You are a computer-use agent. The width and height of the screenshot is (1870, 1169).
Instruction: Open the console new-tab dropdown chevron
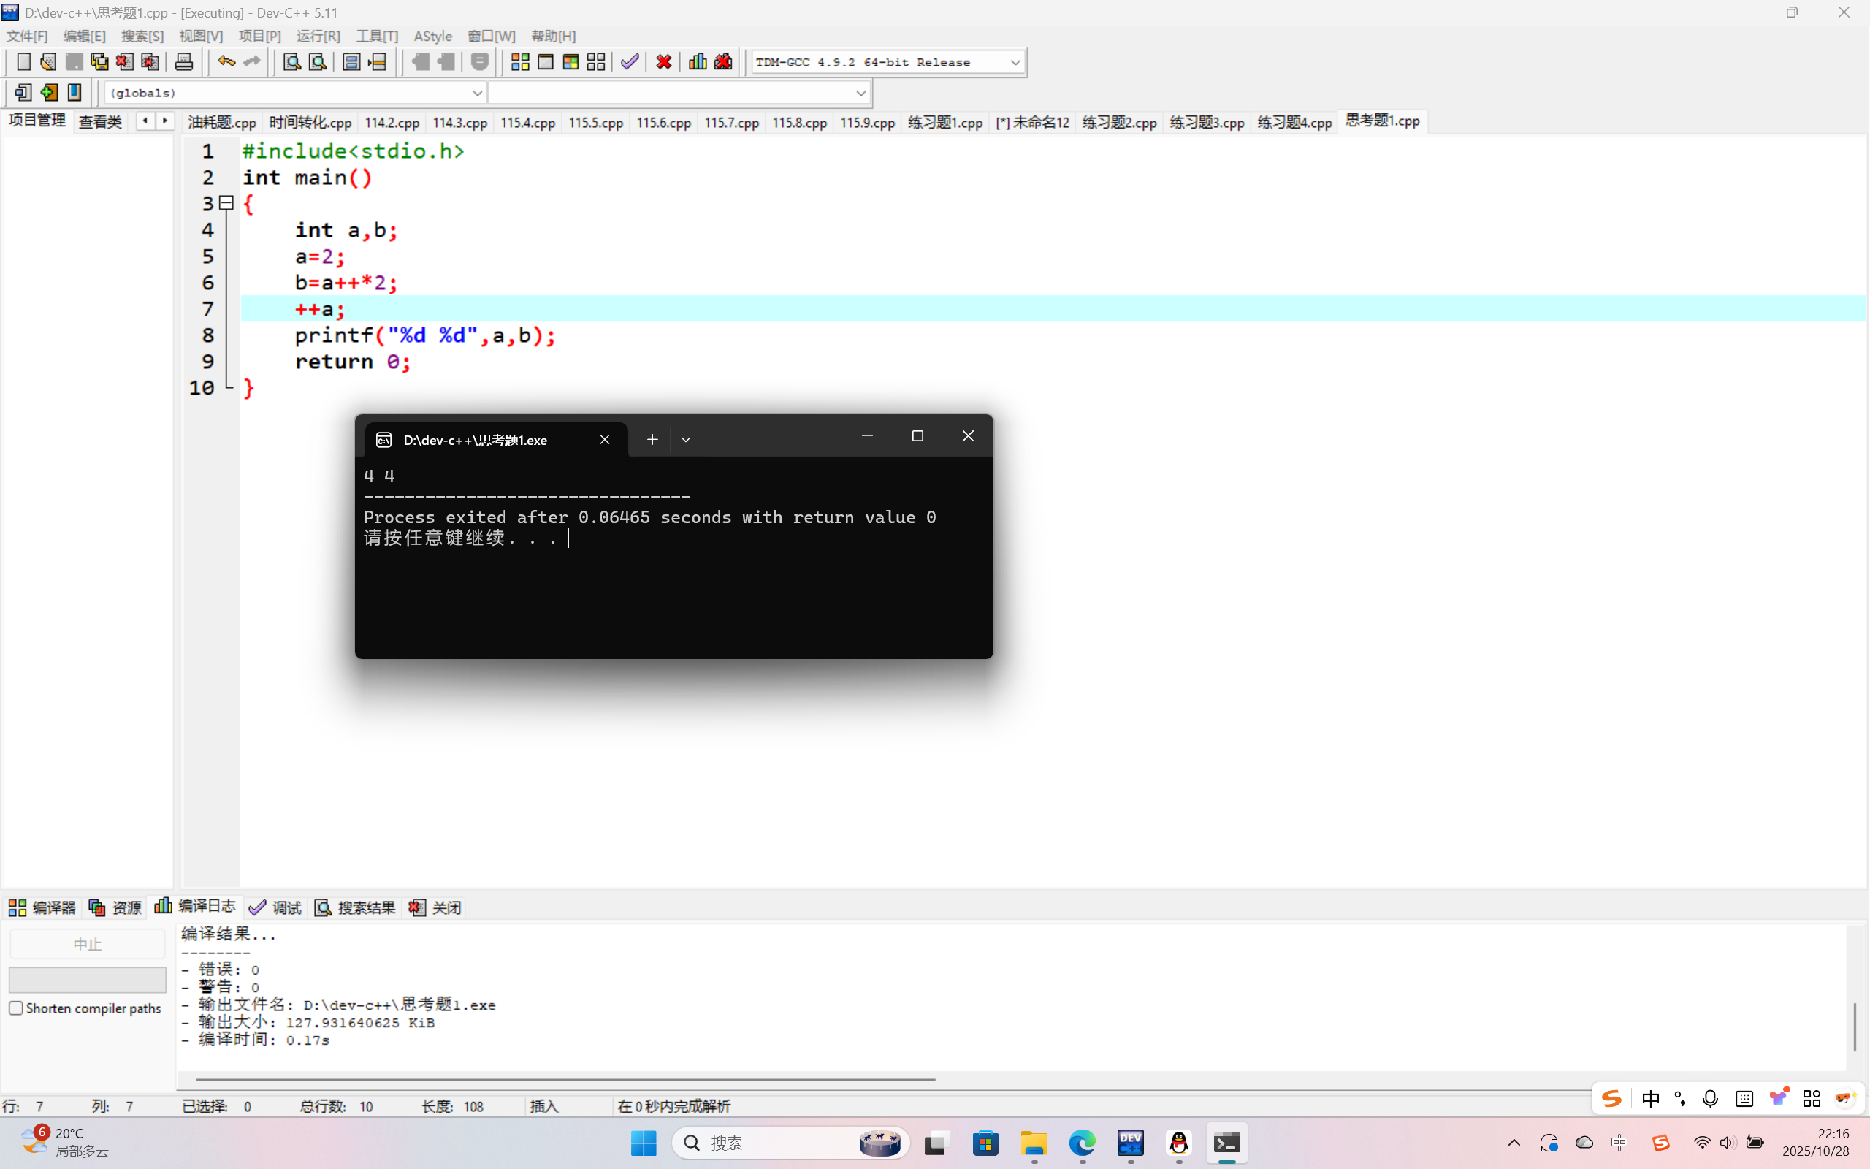[685, 439]
